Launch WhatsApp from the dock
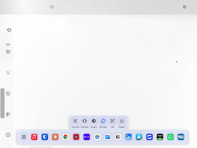The image size is (197, 148). point(170,137)
